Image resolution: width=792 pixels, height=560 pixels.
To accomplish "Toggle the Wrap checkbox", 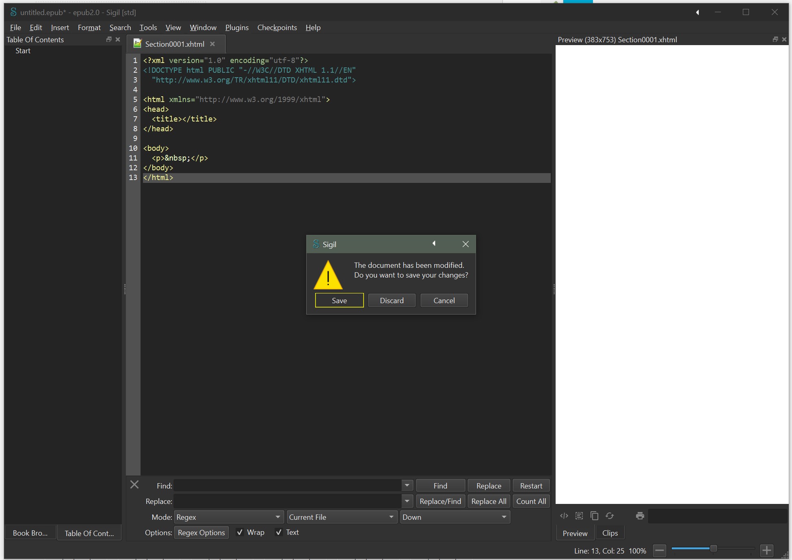I will (x=240, y=532).
